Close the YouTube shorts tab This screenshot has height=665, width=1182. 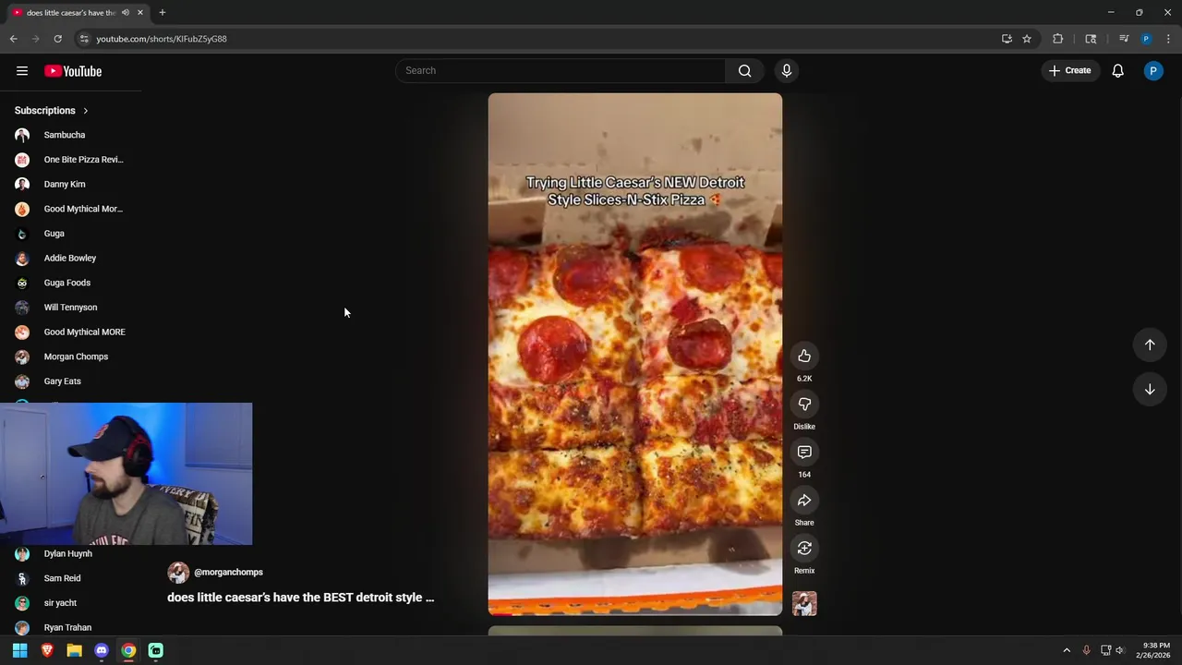point(140,13)
